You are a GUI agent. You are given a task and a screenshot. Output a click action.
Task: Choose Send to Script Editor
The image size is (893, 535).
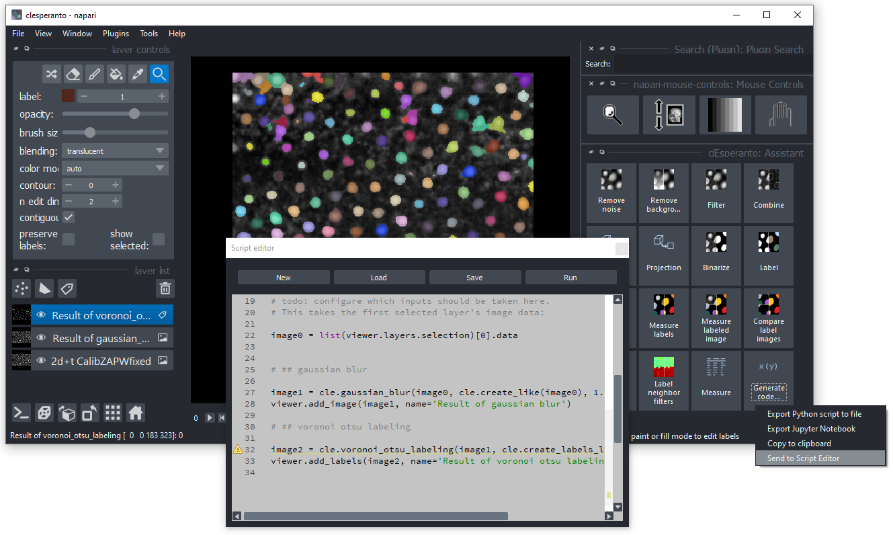click(x=820, y=458)
